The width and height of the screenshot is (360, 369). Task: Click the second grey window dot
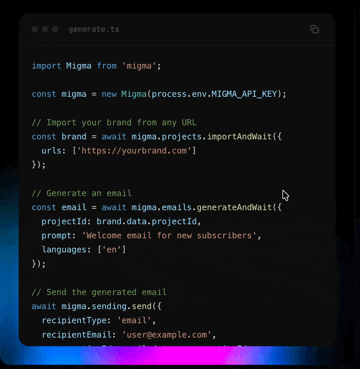coord(45,29)
